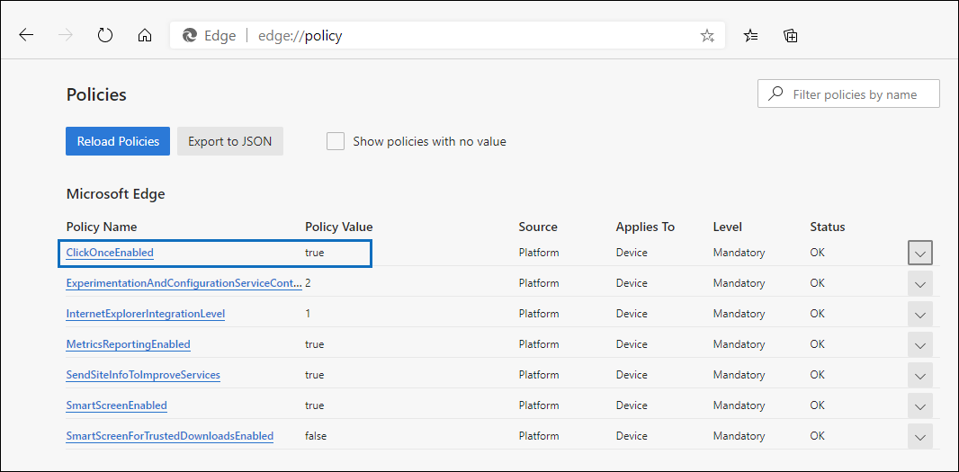
Task: Click Mandatory level in MetricsReportingEnabled row
Action: click(x=739, y=344)
